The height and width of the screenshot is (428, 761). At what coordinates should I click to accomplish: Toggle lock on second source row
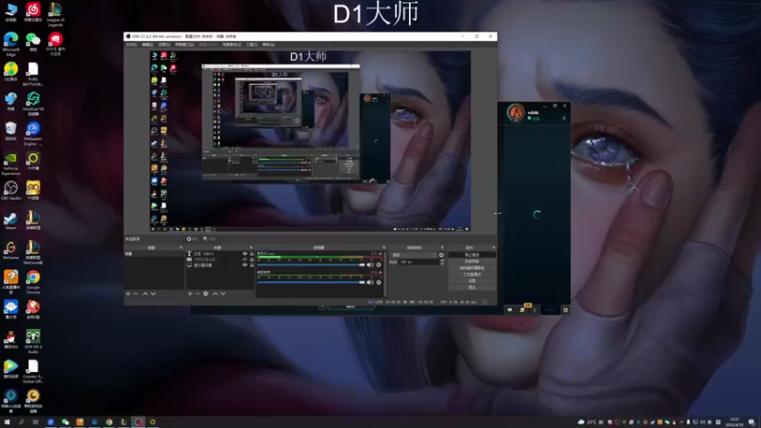(x=251, y=260)
